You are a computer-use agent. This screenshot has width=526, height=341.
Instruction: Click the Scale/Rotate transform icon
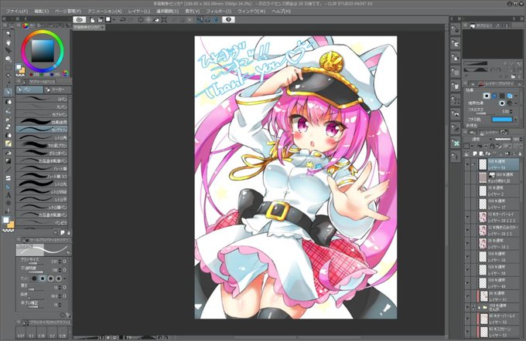(x=164, y=20)
